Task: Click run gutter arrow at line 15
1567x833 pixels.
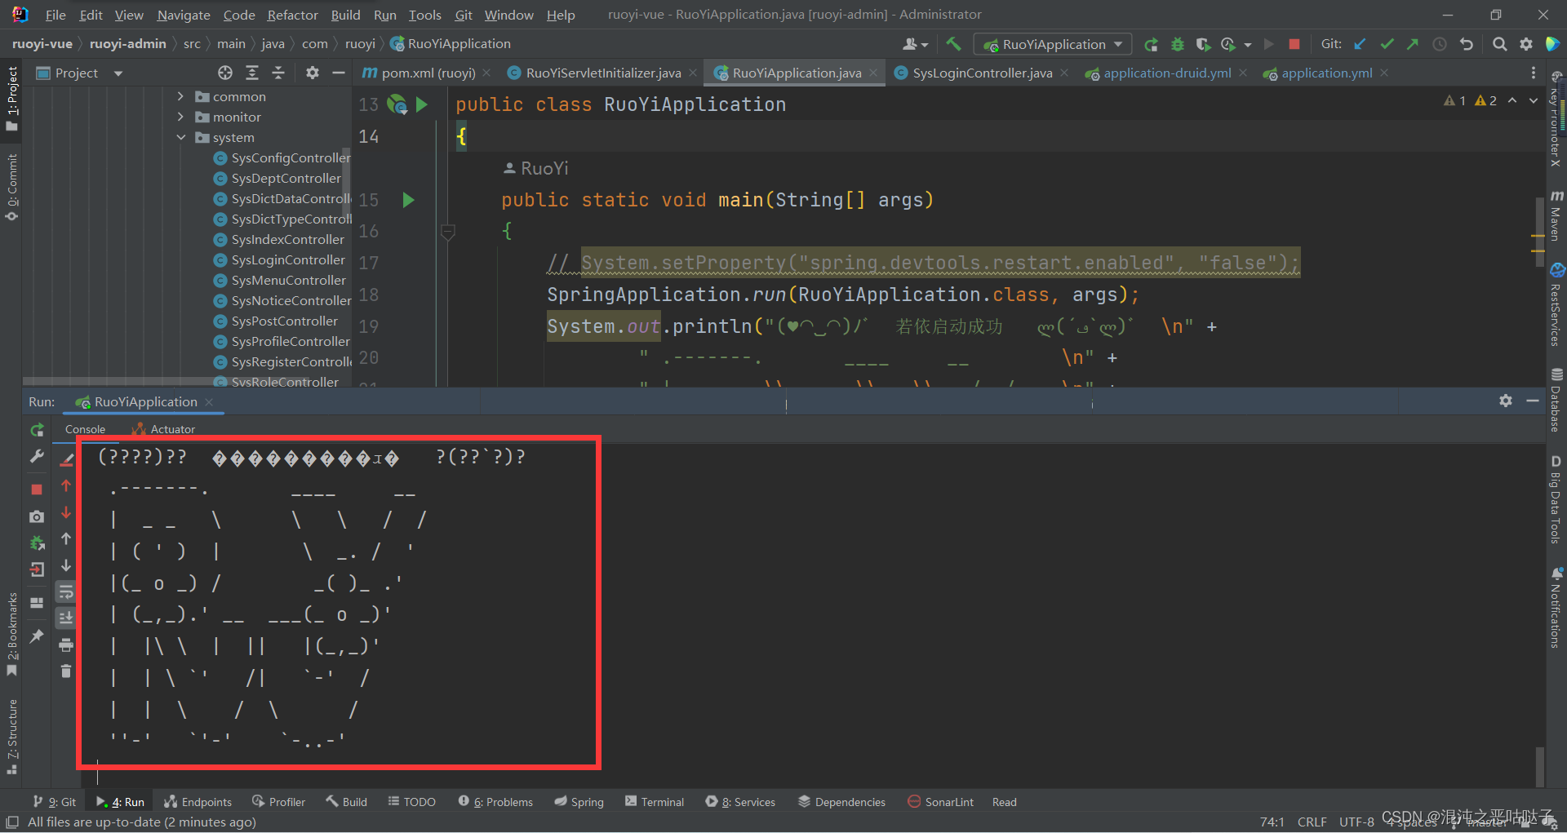Action: tap(408, 200)
